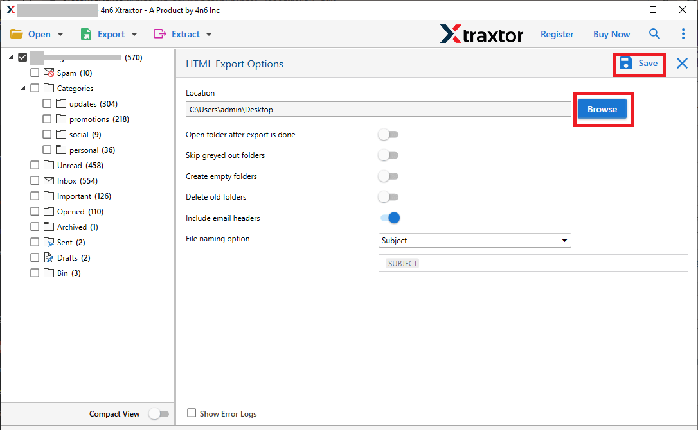The width and height of the screenshot is (698, 430).
Task: Click the Buy Now link
Action: point(611,34)
